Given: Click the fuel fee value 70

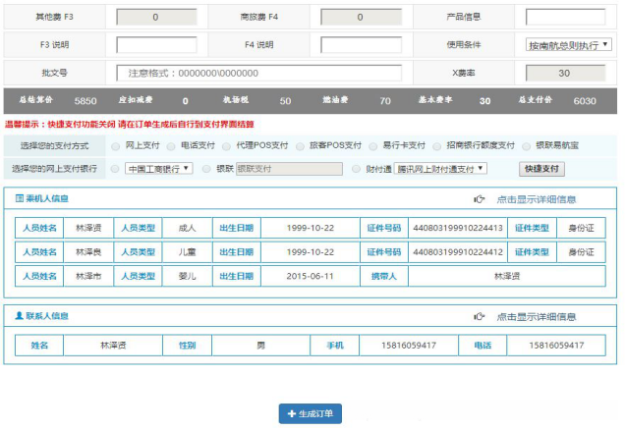Looking at the screenshot, I should click(x=385, y=101).
